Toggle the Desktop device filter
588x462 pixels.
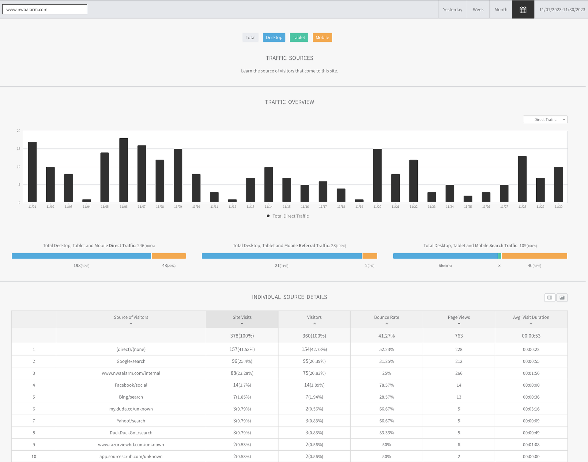click(274, 37)
